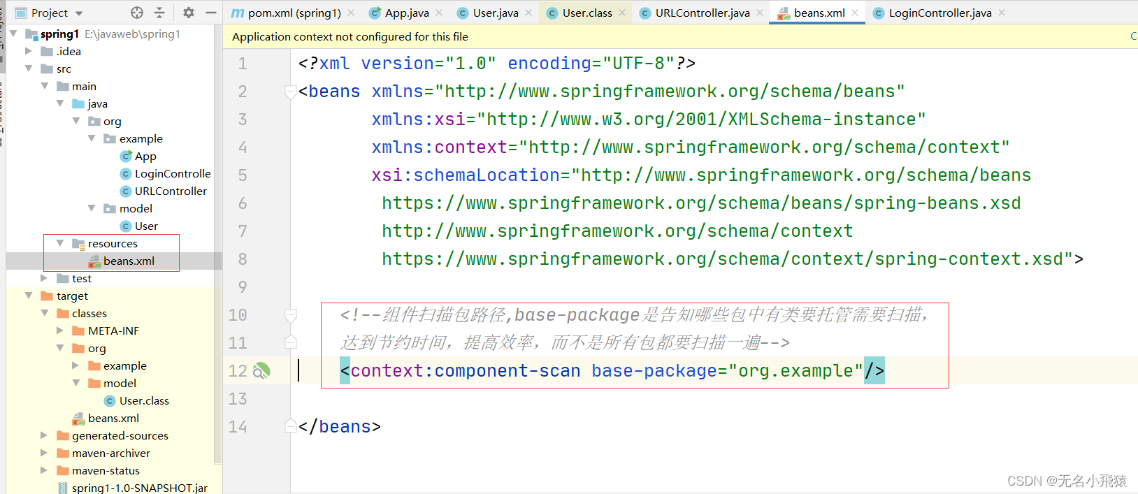Click the closing </beans> tag
Image resolution: width=1138 pixels, height=494 pixels.
(340, 427)
